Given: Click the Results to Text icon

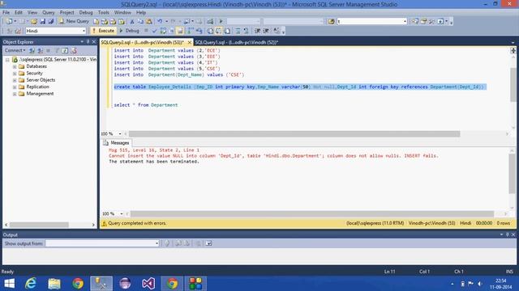Looking at the screenshot, I should pos(210,31).
